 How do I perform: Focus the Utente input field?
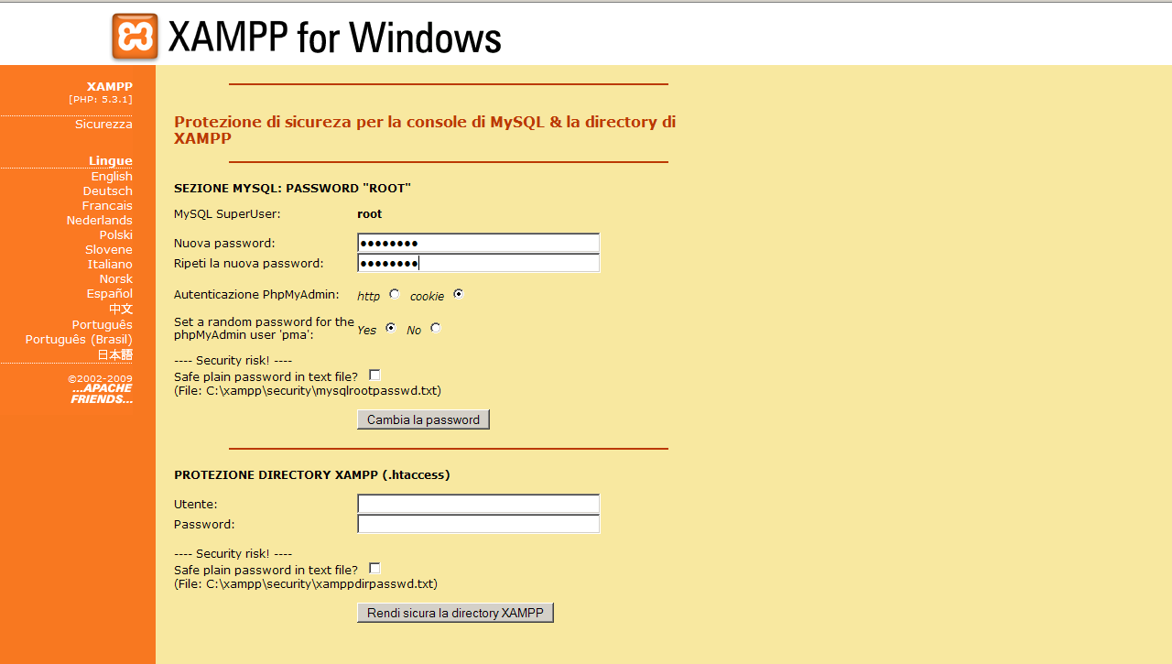click(478, 504)
